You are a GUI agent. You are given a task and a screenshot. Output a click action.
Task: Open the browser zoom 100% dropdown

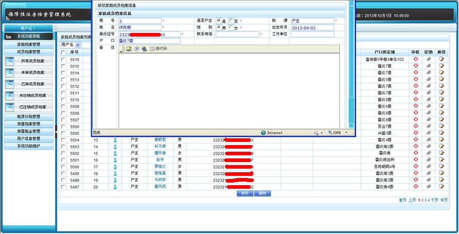pyautogui.click(x=346, y=133)
